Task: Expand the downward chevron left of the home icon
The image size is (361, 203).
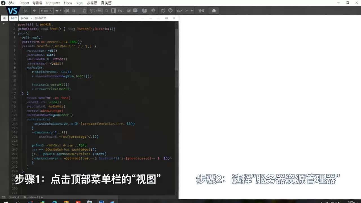Action: click(x=192, y=11)
